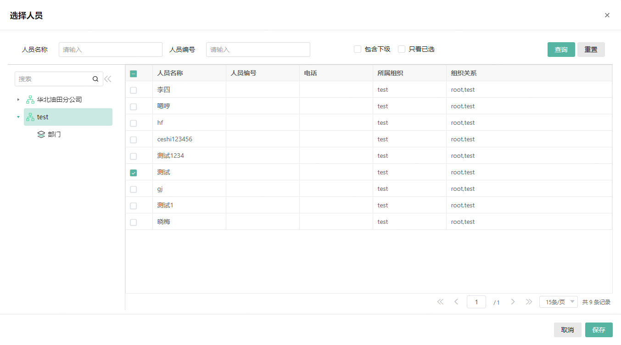Enable the 包含下级 checkbox

coord(357,49)
